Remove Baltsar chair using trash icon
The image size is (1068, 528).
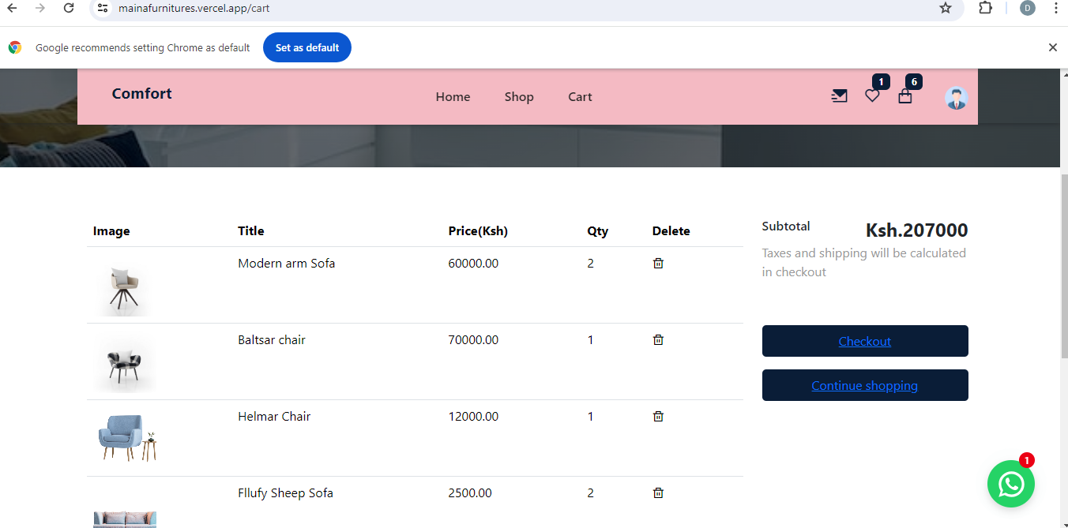(658, 340)
